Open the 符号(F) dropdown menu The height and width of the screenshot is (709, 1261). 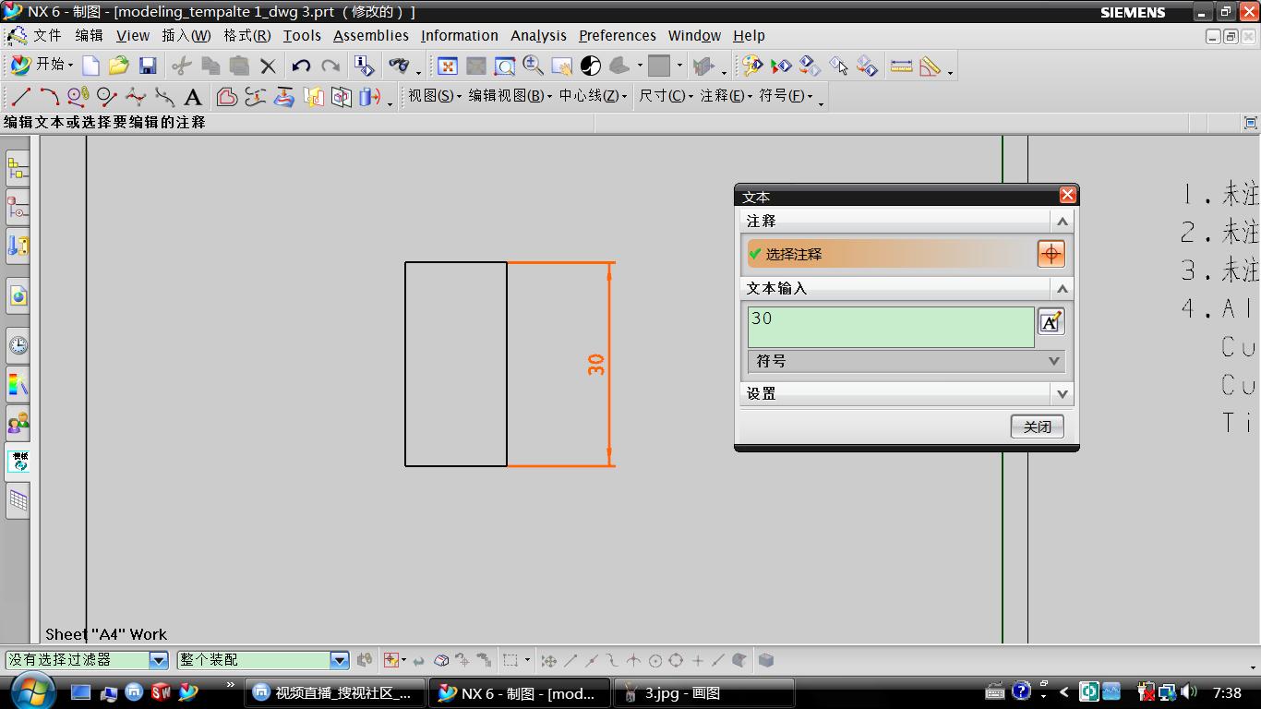click(786, 96)
